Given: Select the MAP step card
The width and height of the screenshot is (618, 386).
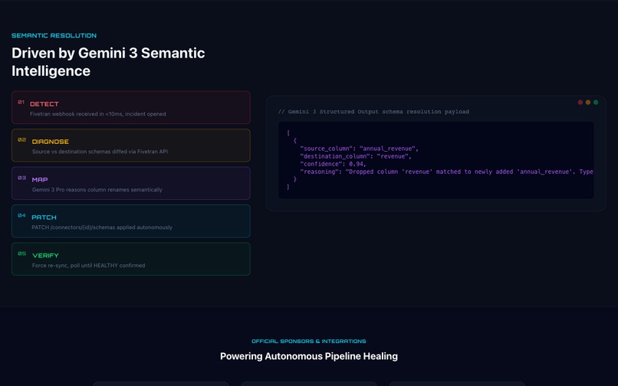Looking at the screenshot, I should (131, 183).
